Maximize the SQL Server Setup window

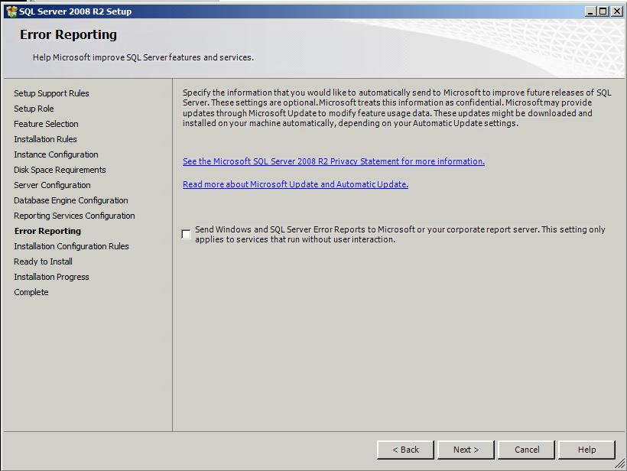tap(603, 11)
